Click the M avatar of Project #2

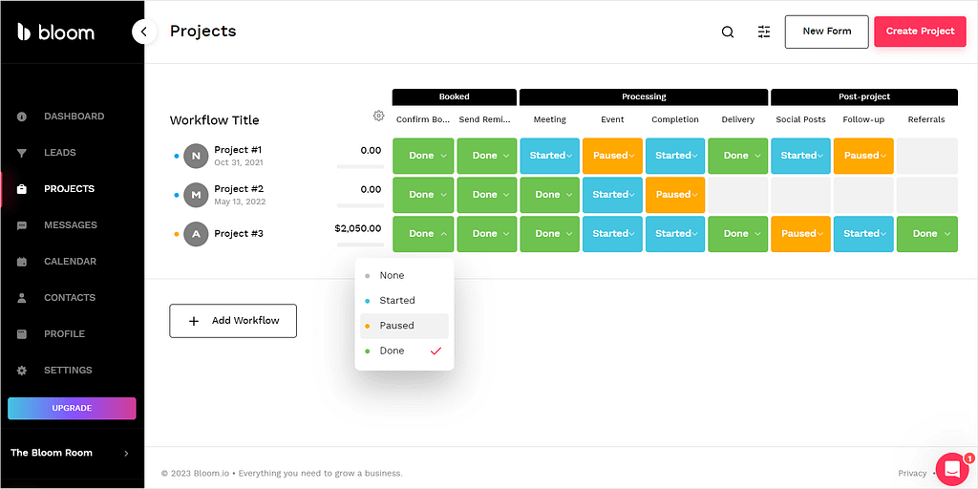[196, 195]
